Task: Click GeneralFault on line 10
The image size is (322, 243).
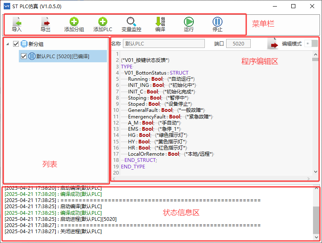Action: 143,110
